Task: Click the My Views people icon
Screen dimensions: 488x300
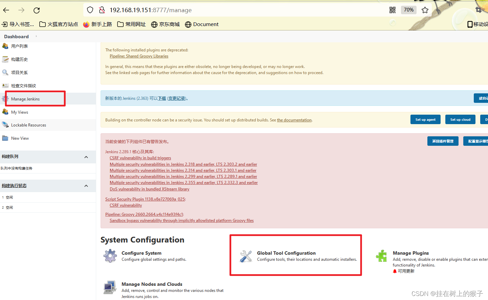Action: pos(5,112)
